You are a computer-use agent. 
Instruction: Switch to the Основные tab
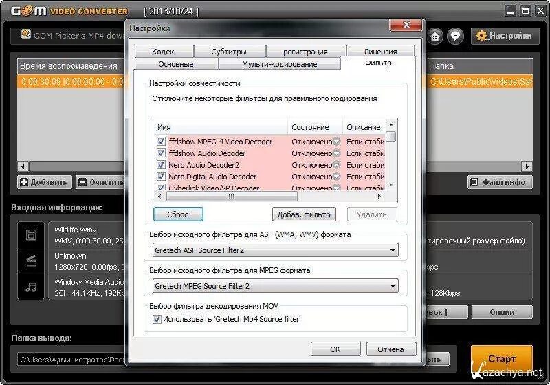tap(176, 64)
